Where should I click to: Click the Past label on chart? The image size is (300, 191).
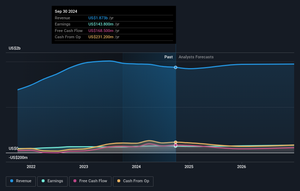coord(168,57)
